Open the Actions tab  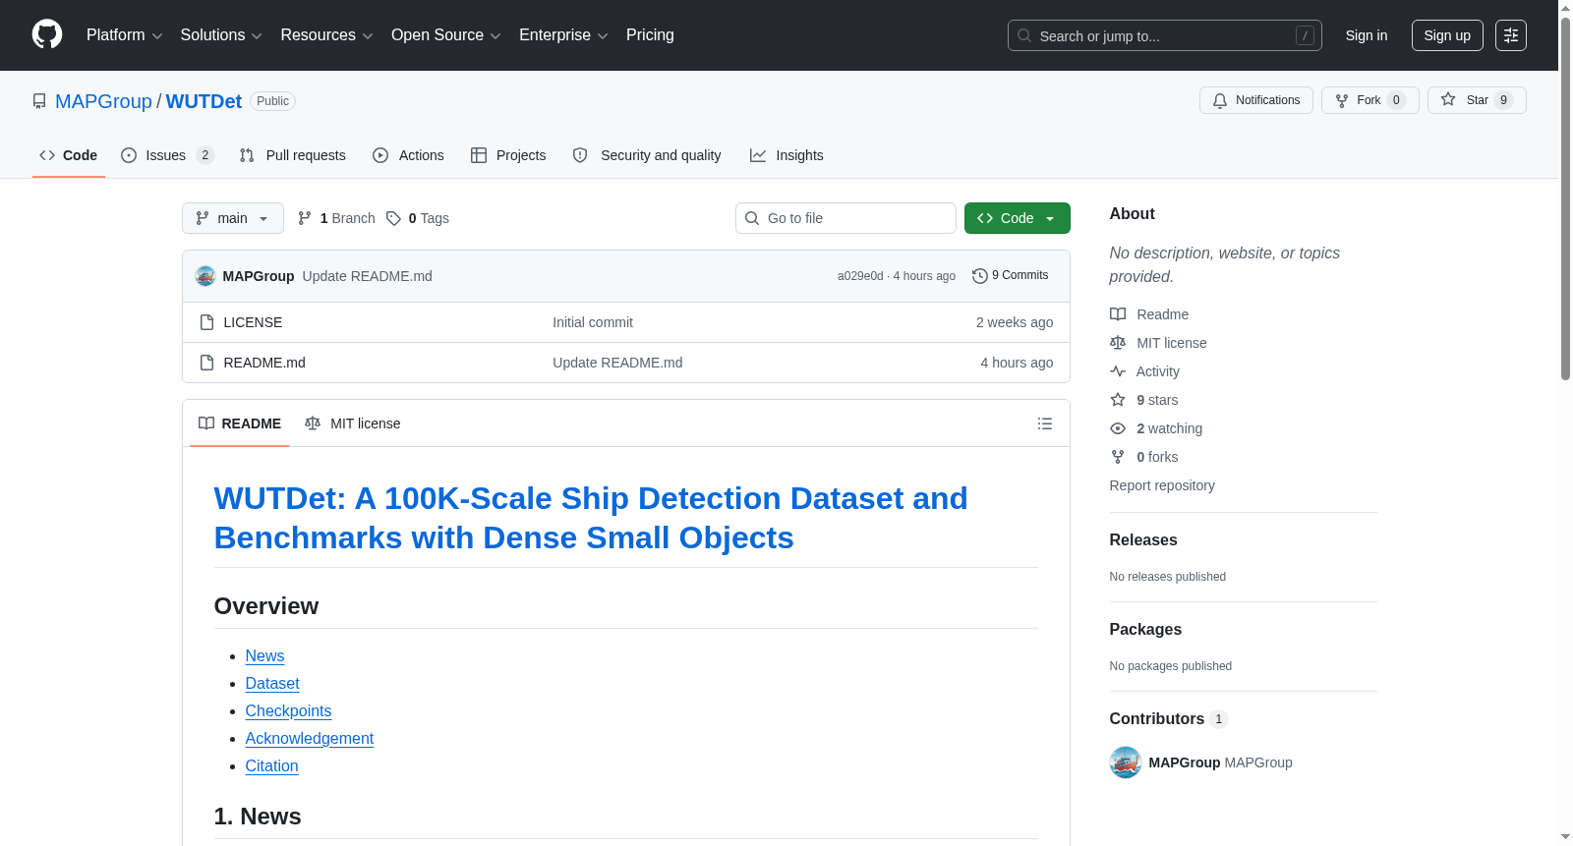(x=409, y=155)
